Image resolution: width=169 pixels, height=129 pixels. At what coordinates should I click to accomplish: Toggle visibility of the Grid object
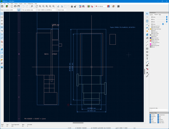[x=152, y=47]
